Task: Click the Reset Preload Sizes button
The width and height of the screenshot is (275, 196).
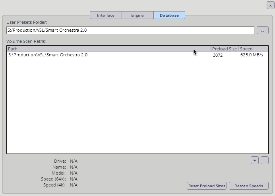Action: point(207,186)
